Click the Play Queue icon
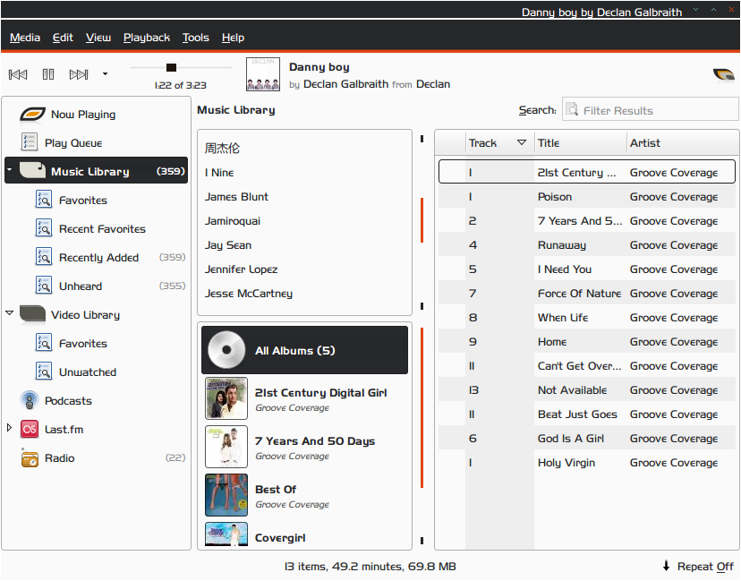741x581 pixels. point(30,141)
